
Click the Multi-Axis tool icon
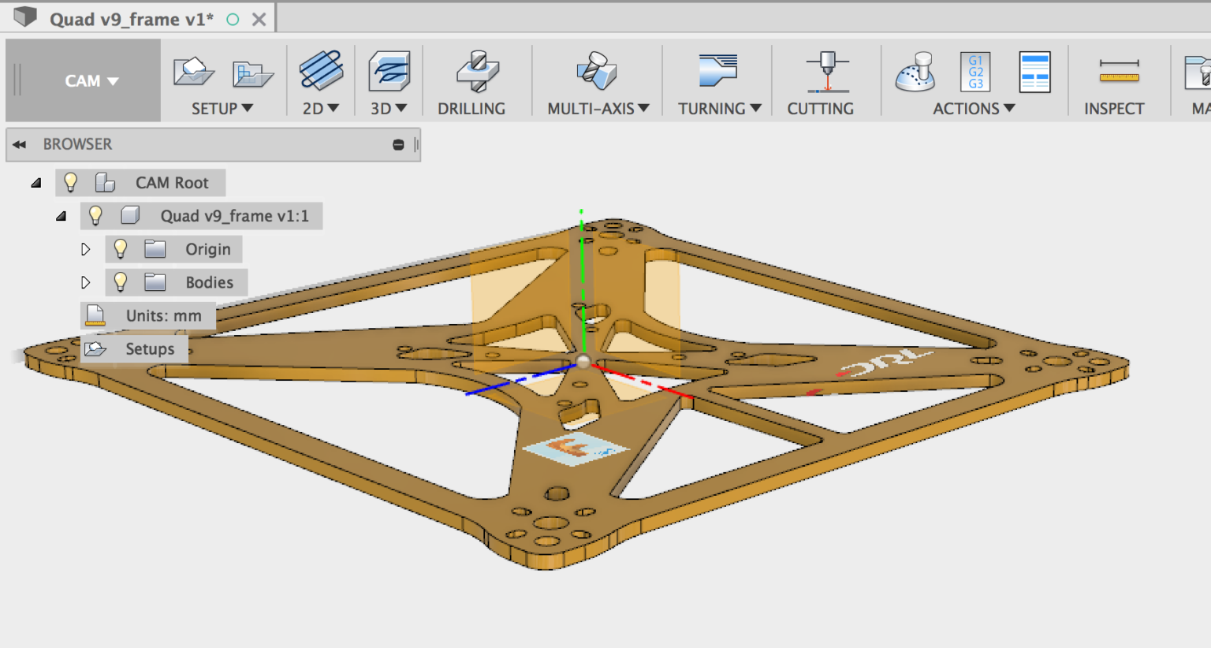point(597,71)
